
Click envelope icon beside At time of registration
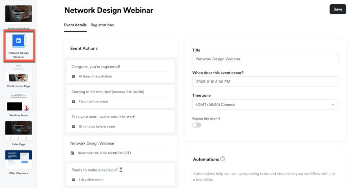point(73,76)
